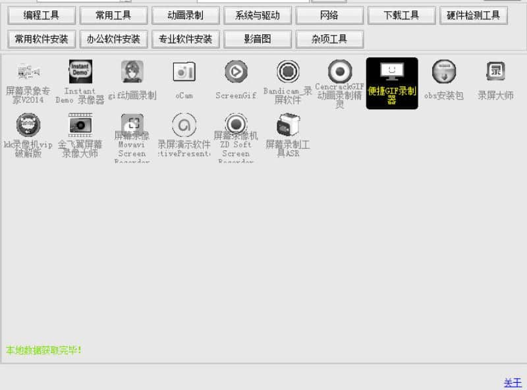
Task: Open 屏幕录制工具ASR icon
Action: click(288, 125)
